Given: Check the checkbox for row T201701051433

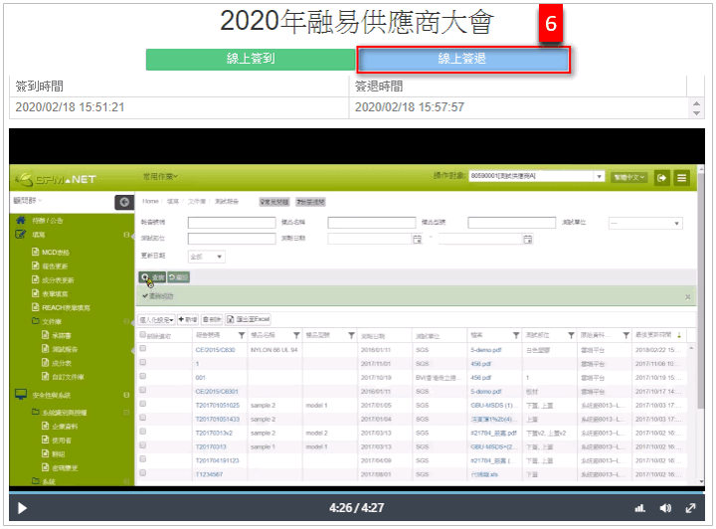Looking at the screenshot, I should coord(143,418).
